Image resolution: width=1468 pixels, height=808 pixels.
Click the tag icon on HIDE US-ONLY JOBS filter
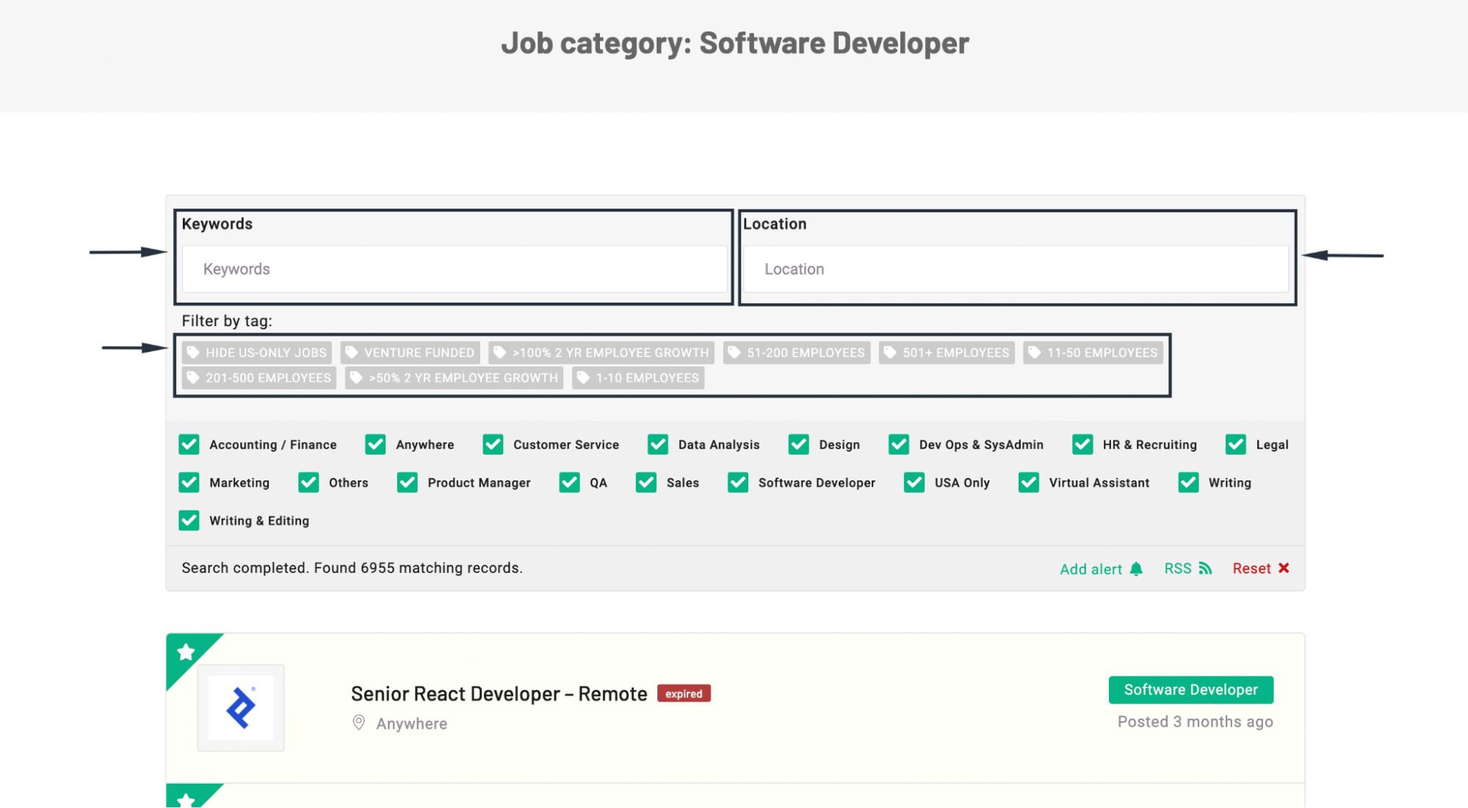point(193,353)
